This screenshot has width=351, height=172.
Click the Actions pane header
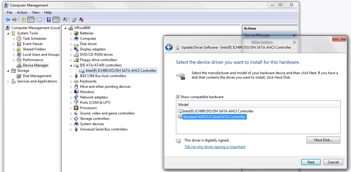coord(270,28)
